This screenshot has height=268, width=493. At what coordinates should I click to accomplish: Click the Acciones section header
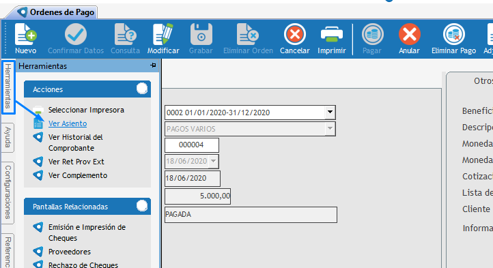click(87, 89)
